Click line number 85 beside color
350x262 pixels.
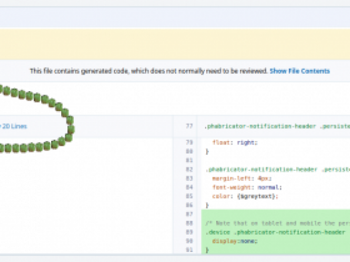point(189,196)
